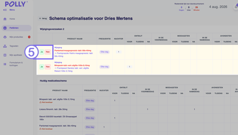Click the Huidig medicatieschema heading
The image size is (238, 135).
tap(53, 81)
